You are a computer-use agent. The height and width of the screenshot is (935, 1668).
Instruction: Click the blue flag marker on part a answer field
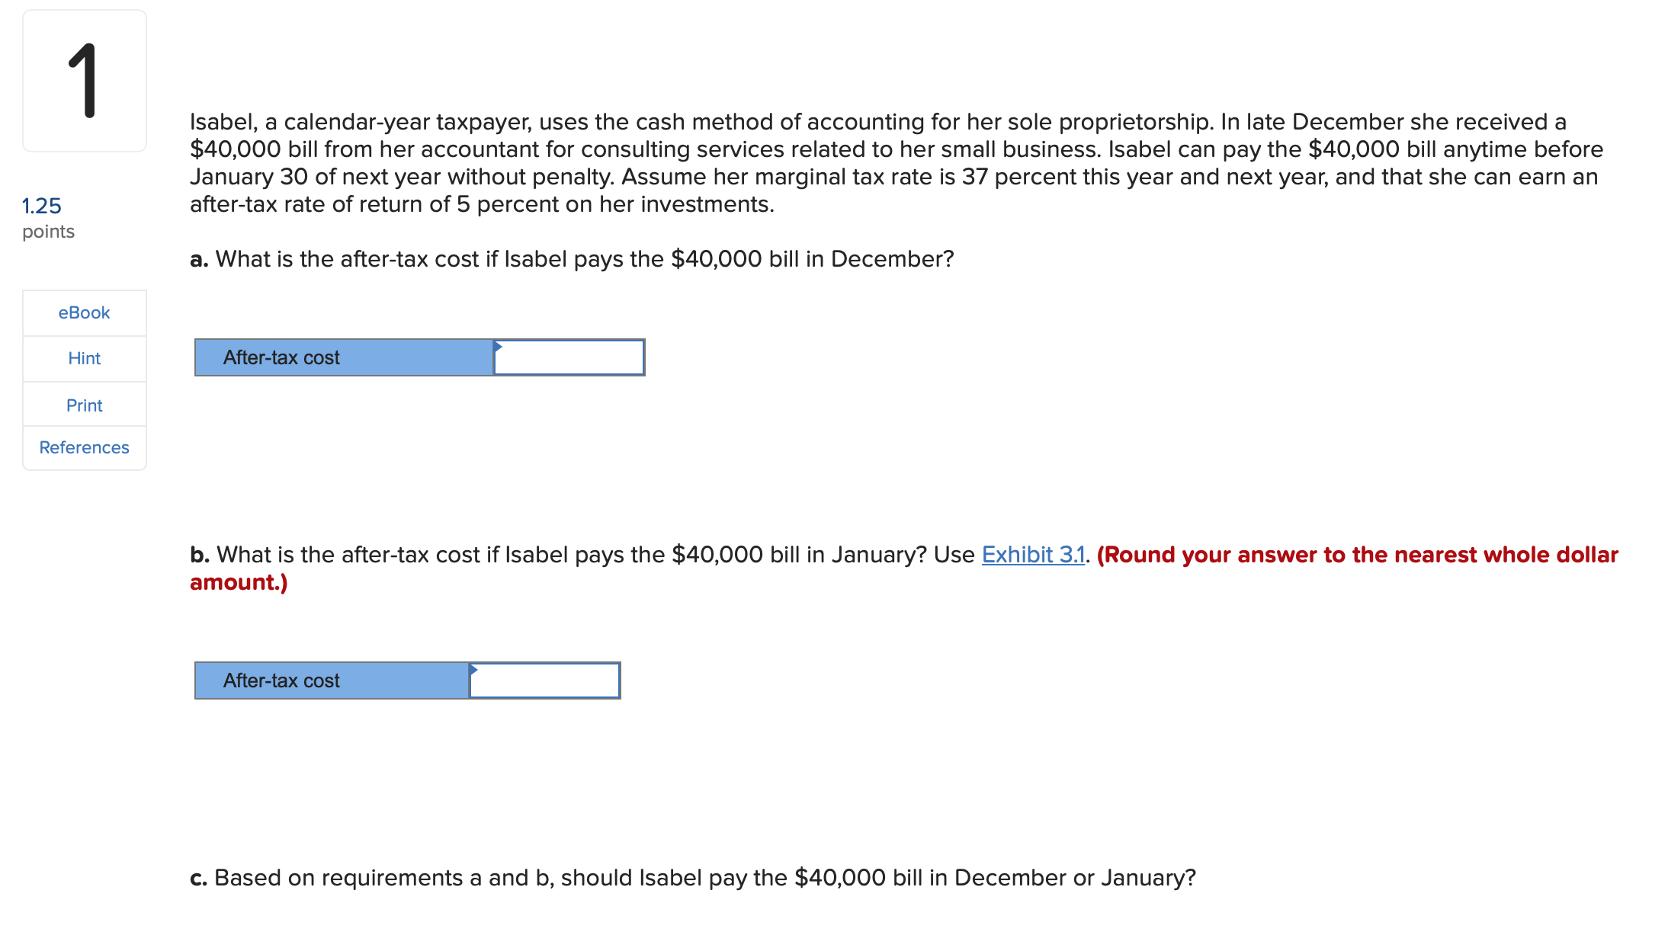[x=496, y=347]
